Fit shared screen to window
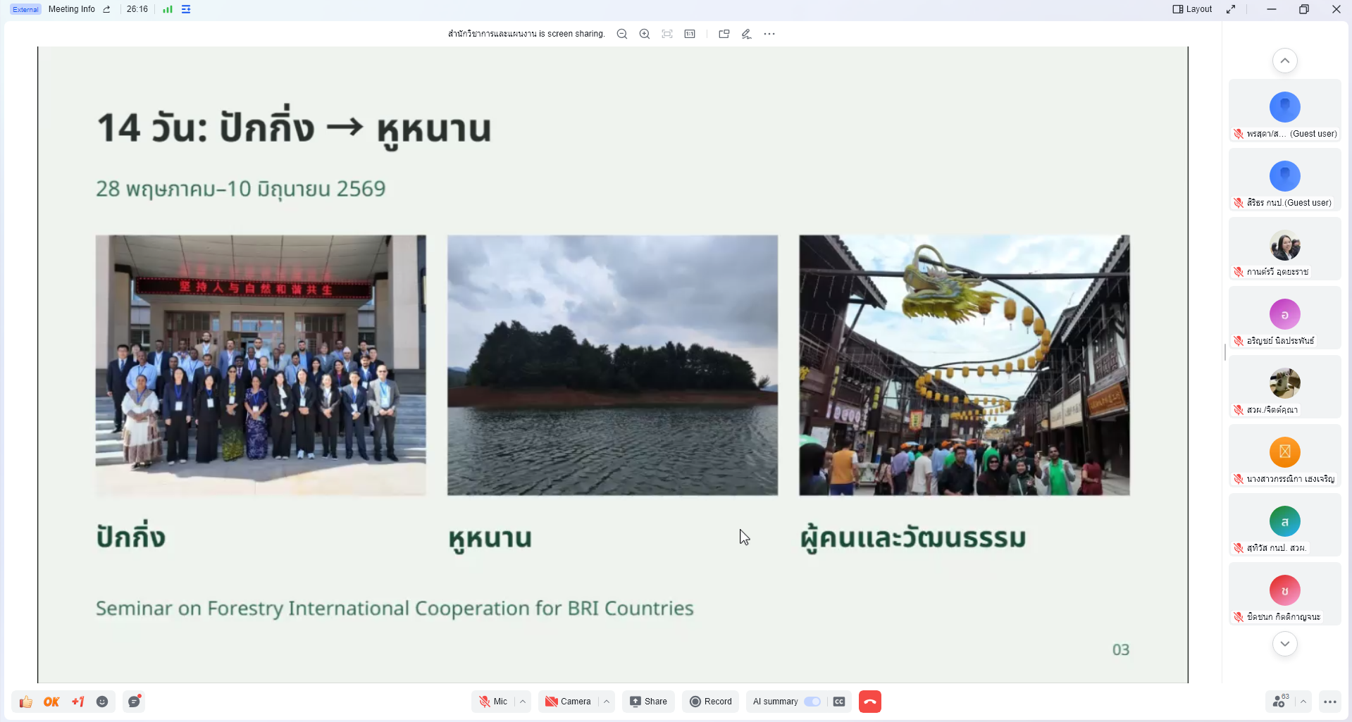Viewport: 1352px width, 722px height. pyautogui.click(x=667, y=34)
